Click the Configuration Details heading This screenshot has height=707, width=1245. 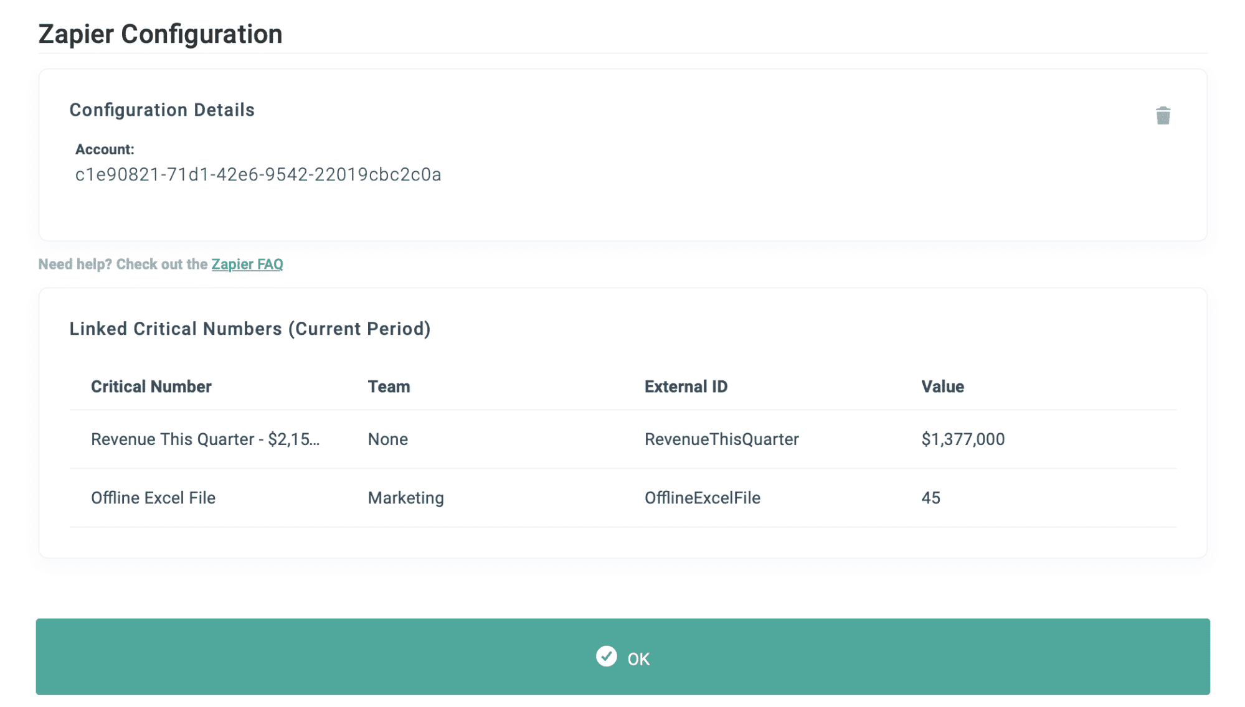click(162, 110)
